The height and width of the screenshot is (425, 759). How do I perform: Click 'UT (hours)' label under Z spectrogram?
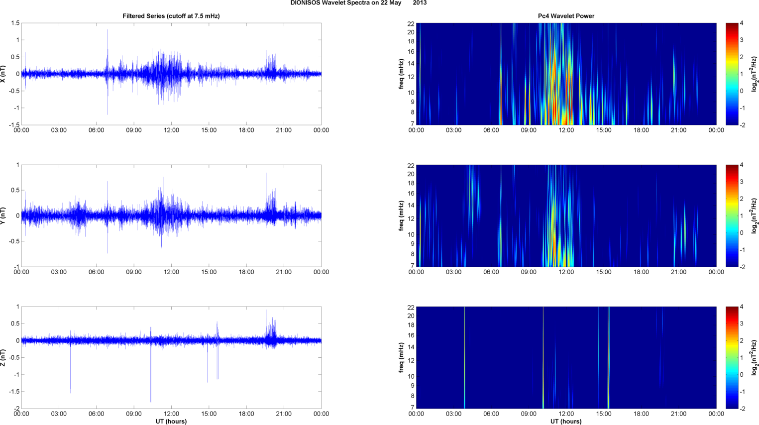[x=566, y=422]
